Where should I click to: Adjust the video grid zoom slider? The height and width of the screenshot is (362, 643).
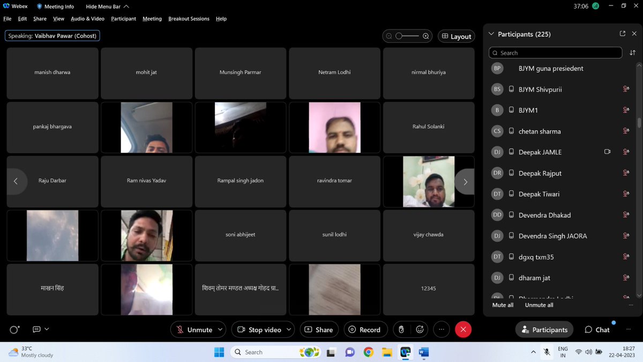(x=407, y=36)
